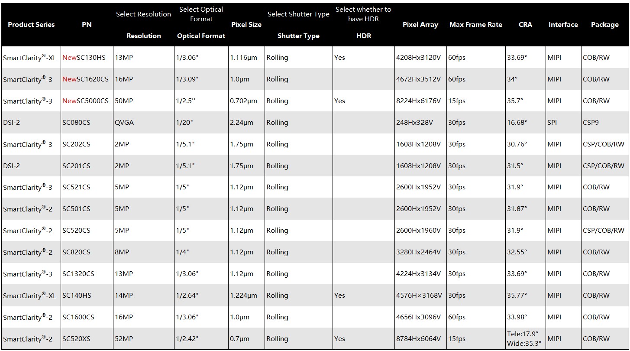Screen dimensions: 630x351
Task: Open the Select Shutter Type filter label
Action: coord(298,14)
